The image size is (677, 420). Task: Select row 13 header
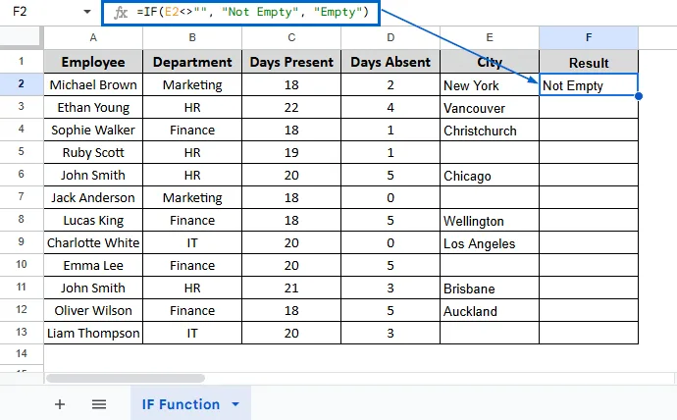pyautogui.click(x=22, y=333)
